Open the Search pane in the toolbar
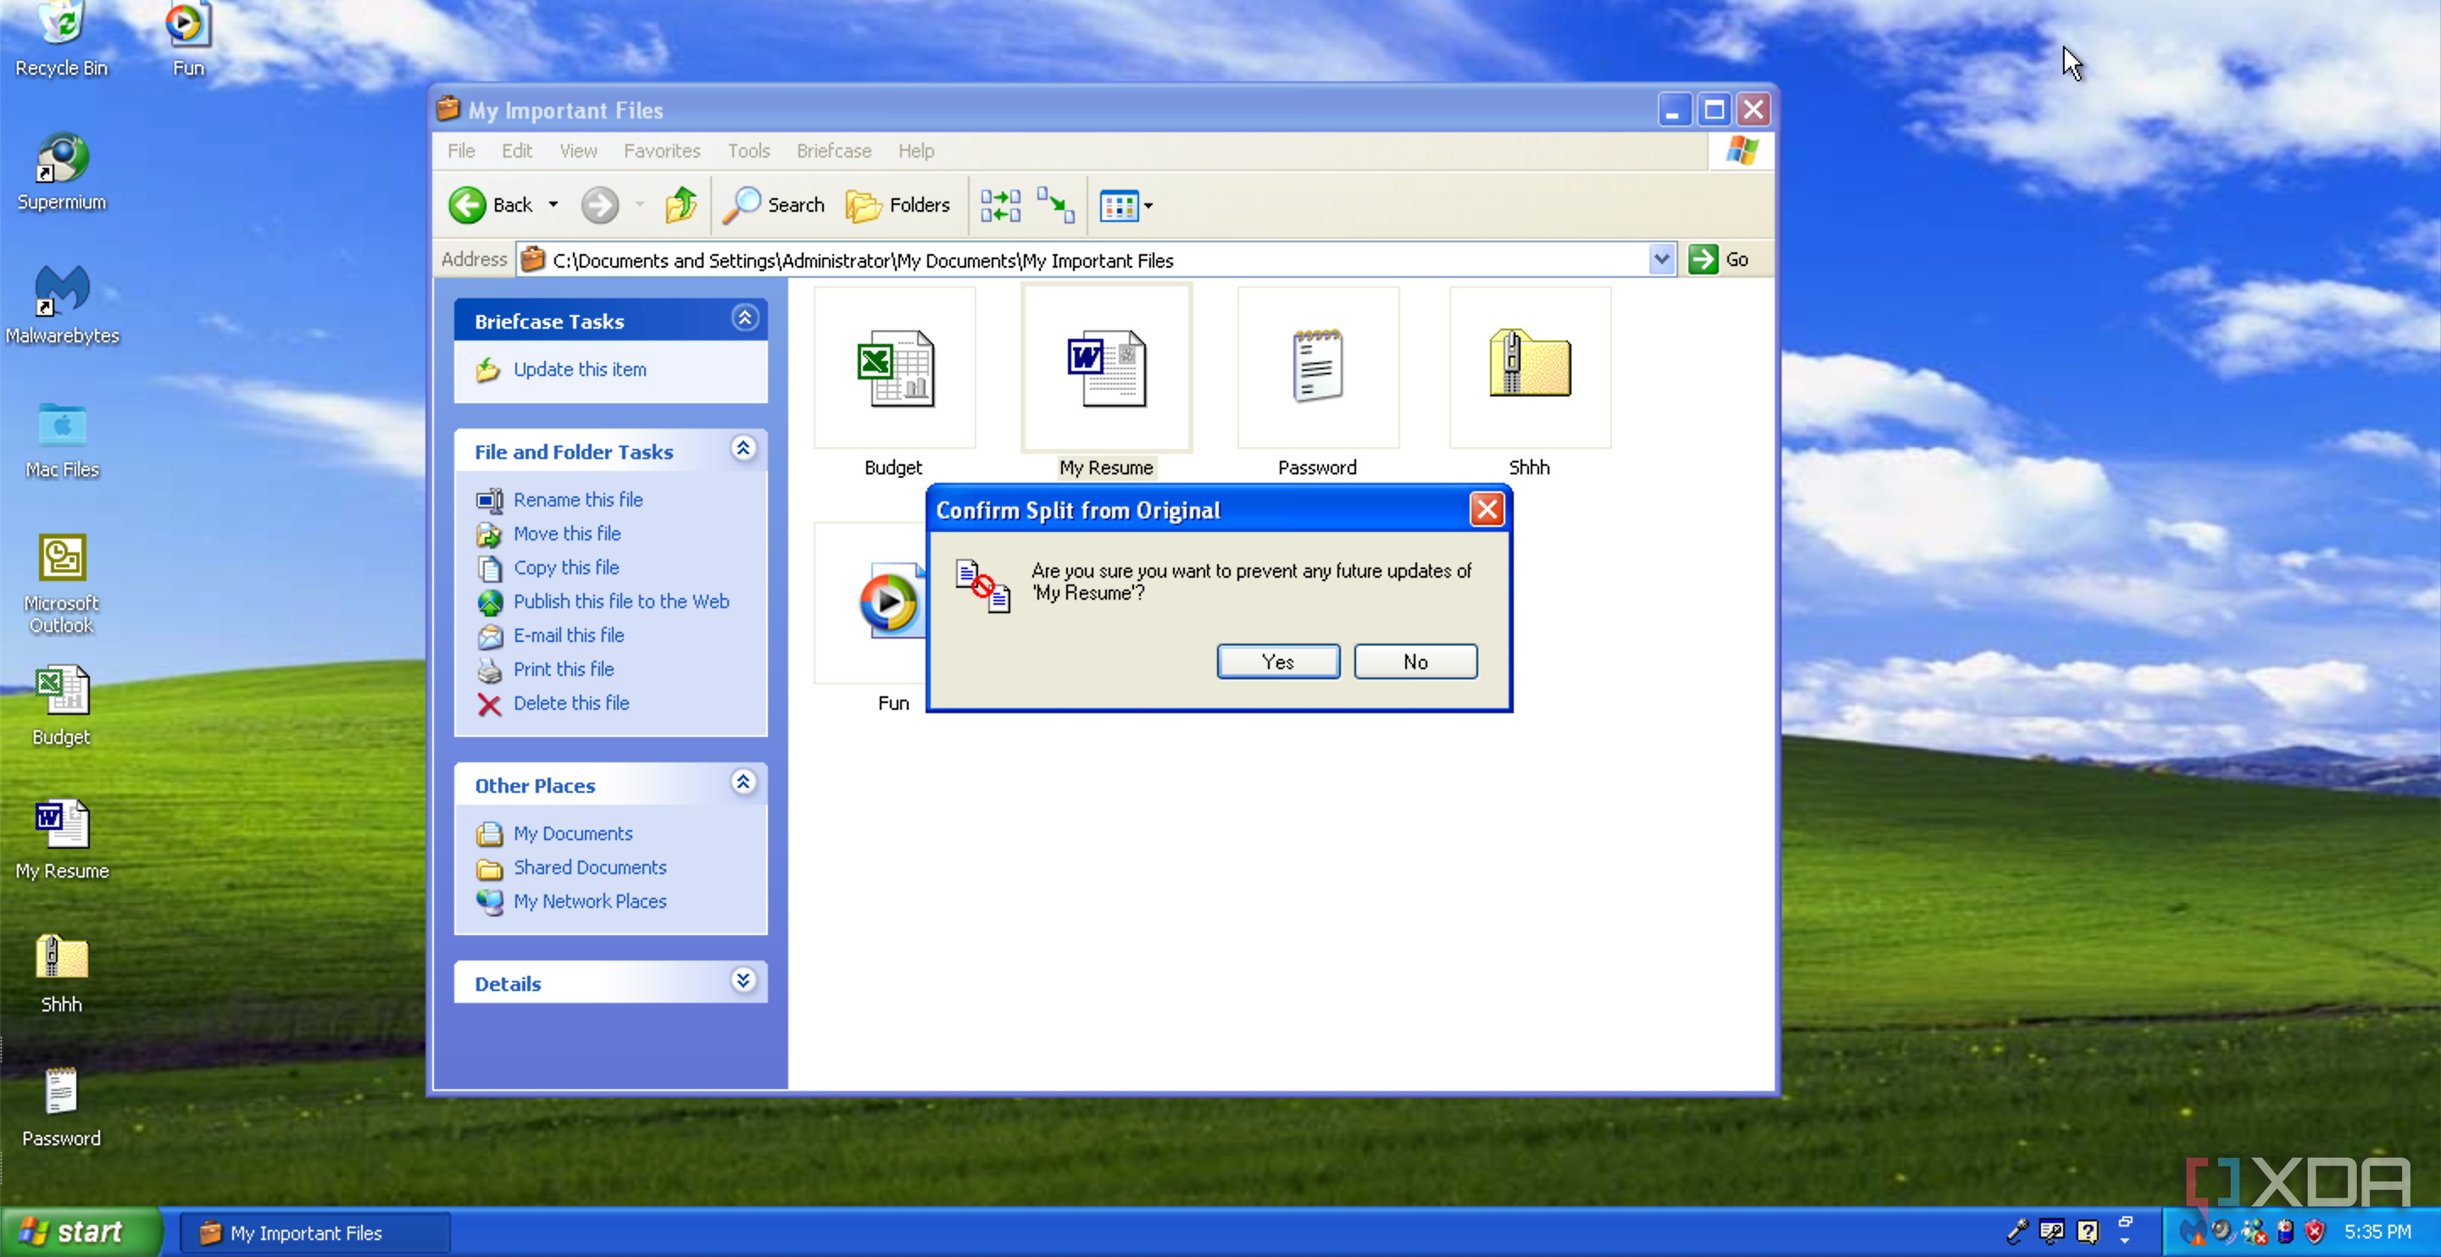The image size is (2441, 1257). click(773, 205)
